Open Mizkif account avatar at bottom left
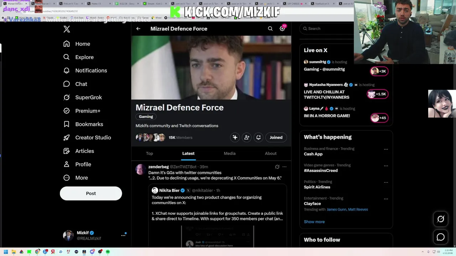Screen dimensions: 456x256 [x=68, y=235]
